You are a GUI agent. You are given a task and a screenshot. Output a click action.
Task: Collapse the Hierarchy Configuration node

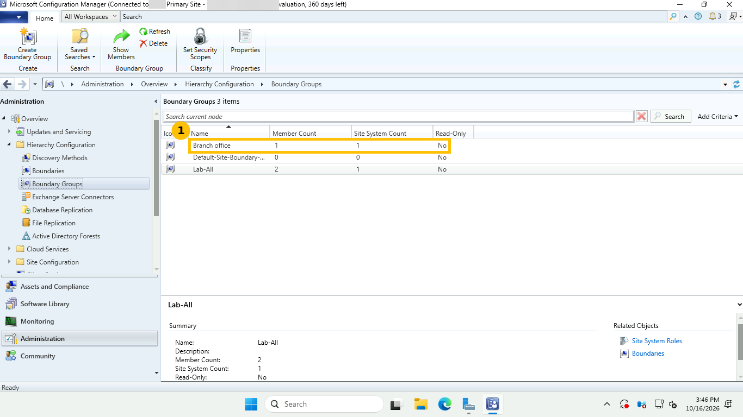[9, 144]
